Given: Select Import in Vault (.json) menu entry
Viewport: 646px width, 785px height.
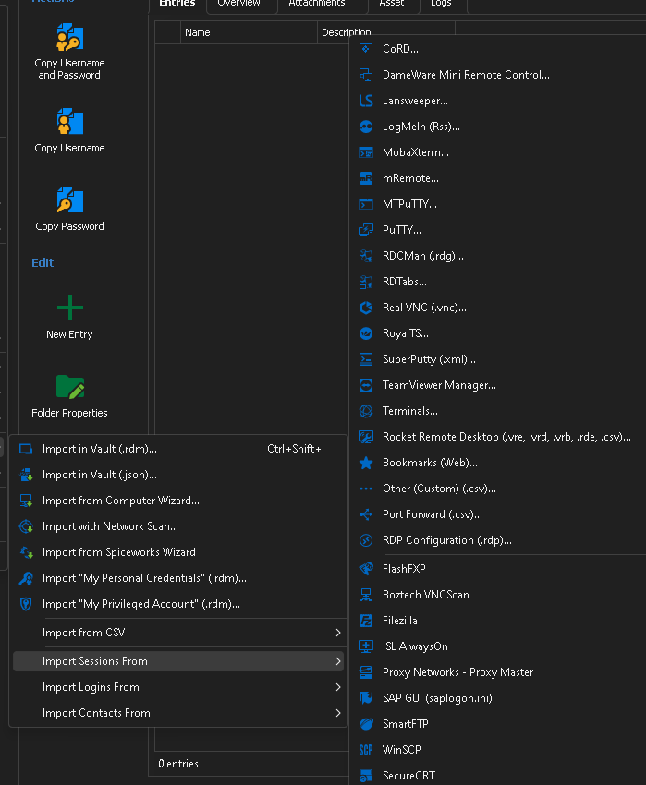Looking at the screenshot, I should (x=178, y=475).
